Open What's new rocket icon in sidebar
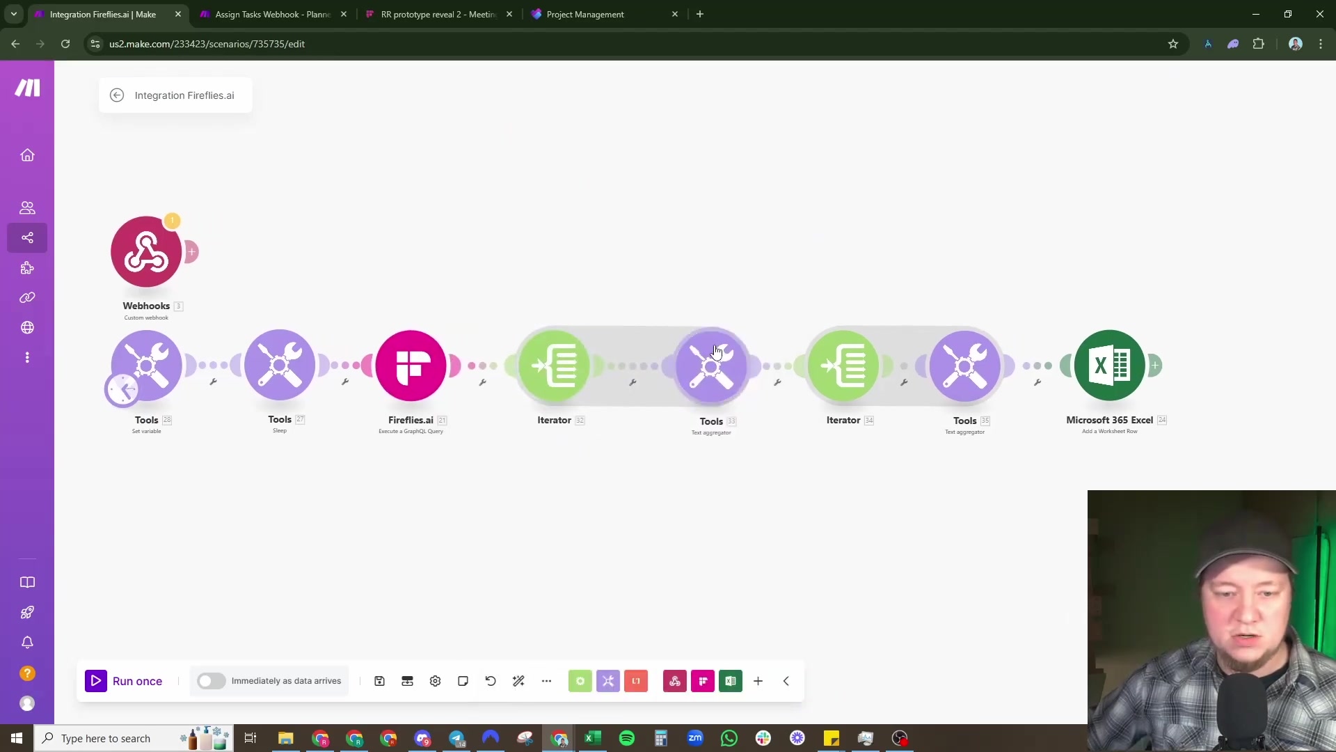This screenshot has width=1336, height=752. (27, 613)
